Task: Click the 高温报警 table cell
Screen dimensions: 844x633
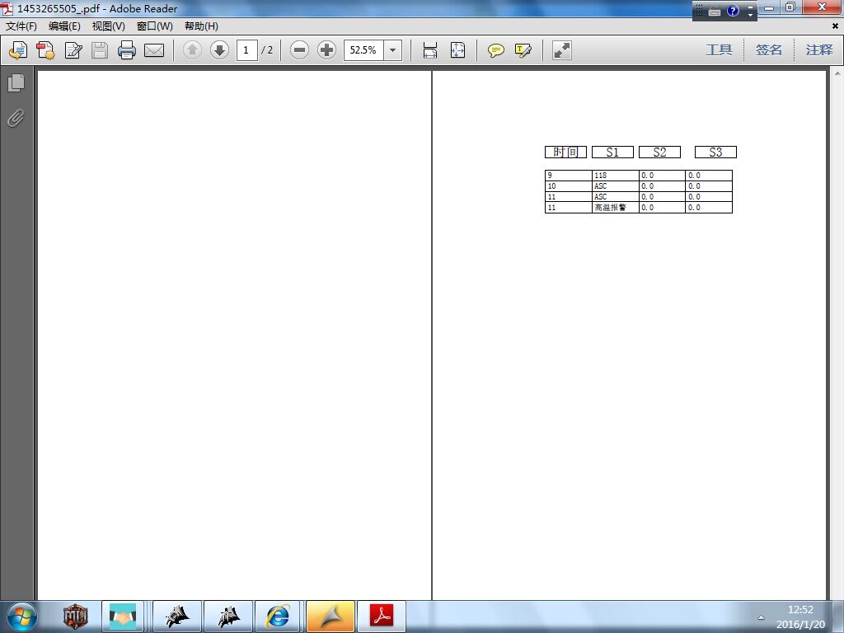Action: pos(615,208)
